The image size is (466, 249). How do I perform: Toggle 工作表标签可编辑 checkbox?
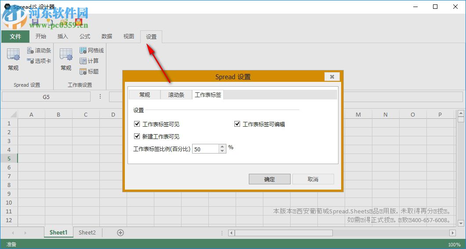click(237, 124)
